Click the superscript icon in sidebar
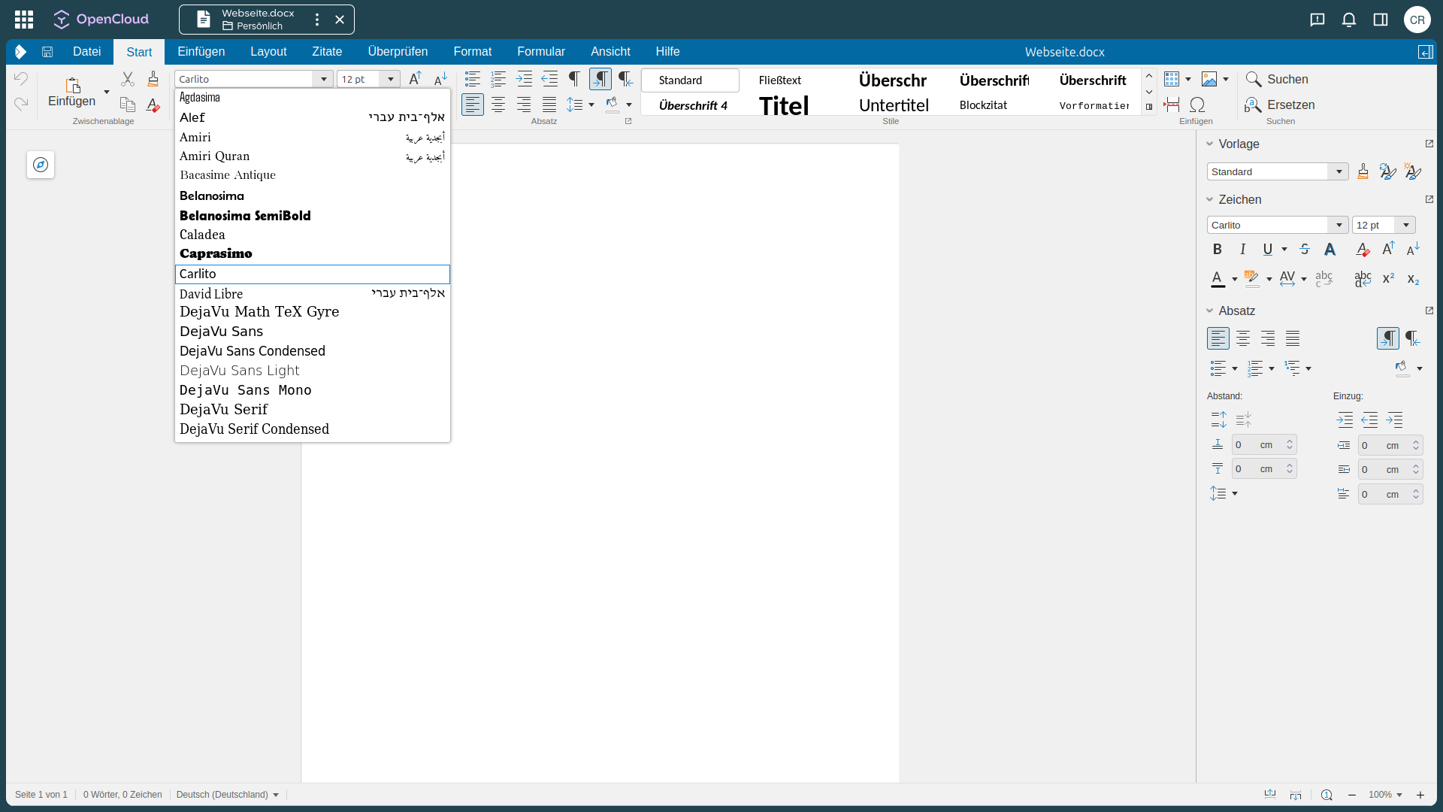 [x=1388, y=279]
